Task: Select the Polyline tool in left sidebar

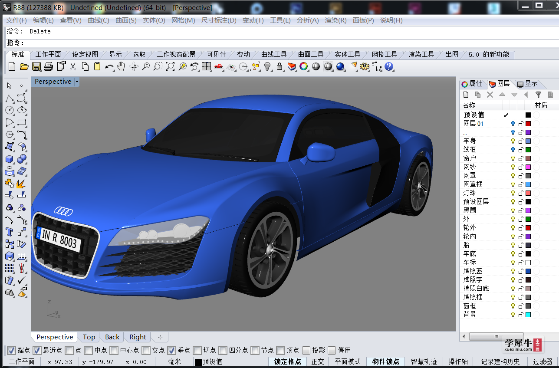Action: [x=10, y=98]
